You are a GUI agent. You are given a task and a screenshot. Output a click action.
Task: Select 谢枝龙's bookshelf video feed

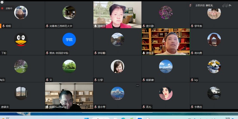point(166,42)
